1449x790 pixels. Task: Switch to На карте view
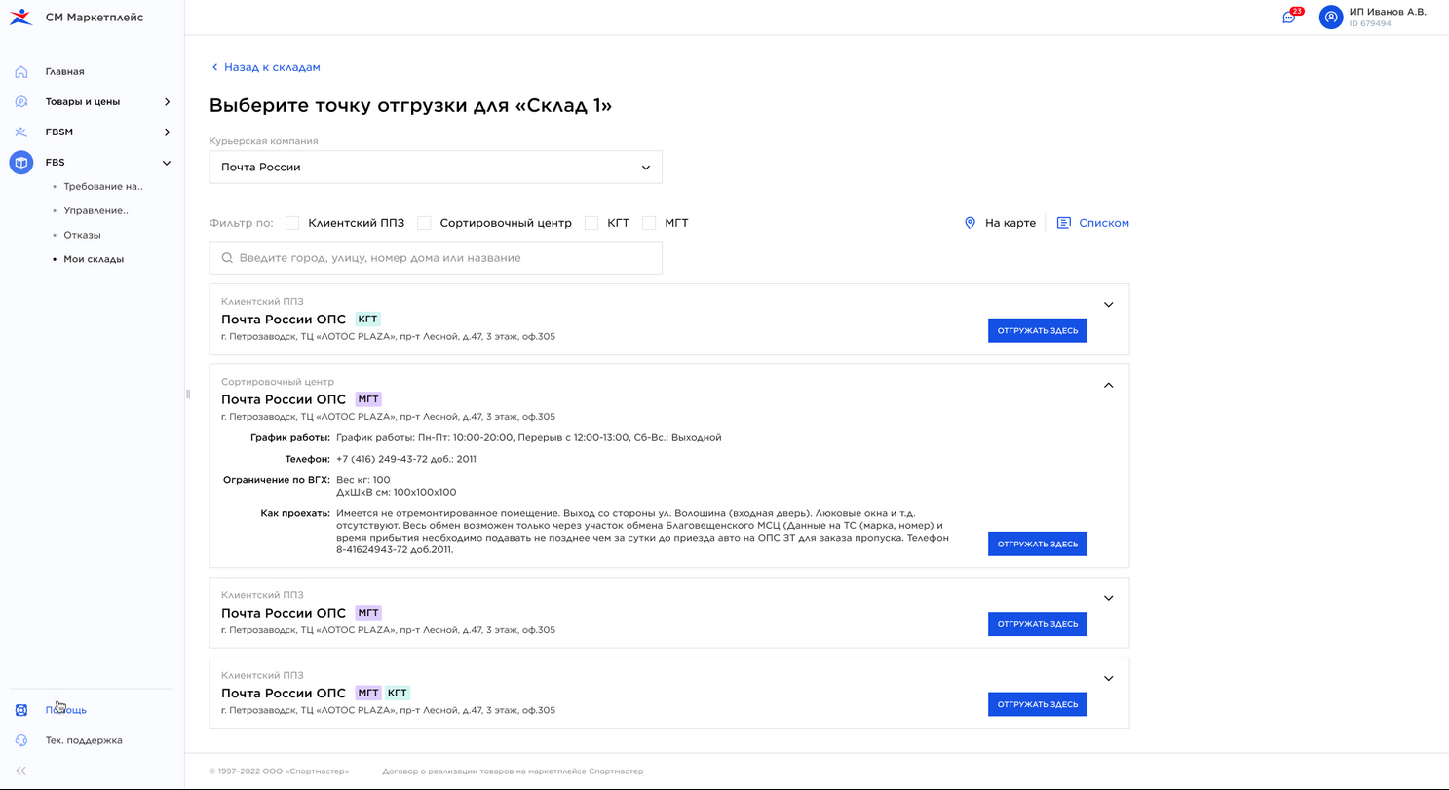pos(1010,223)
